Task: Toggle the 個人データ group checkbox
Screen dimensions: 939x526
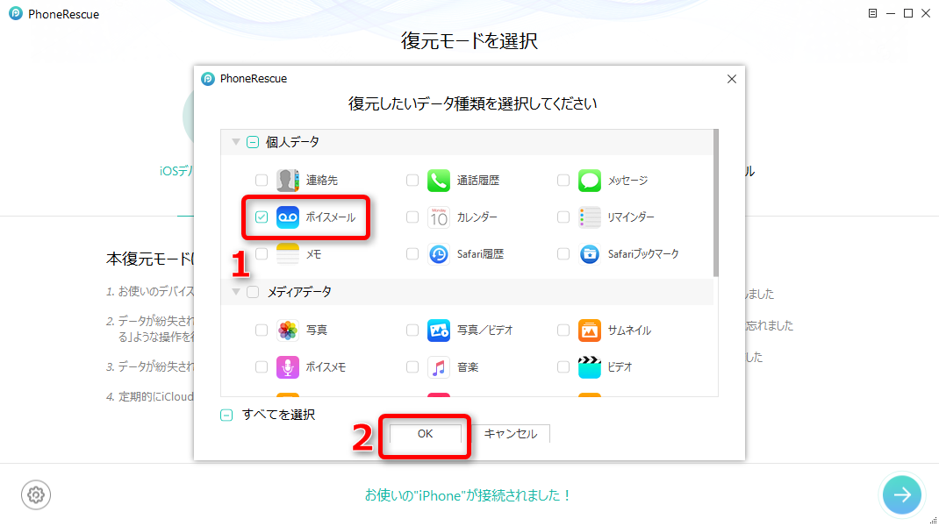Action: (253, 142)
